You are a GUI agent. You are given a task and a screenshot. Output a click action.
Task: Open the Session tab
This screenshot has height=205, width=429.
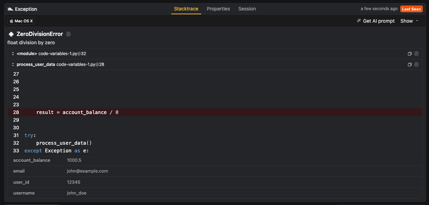pos(247,9)
